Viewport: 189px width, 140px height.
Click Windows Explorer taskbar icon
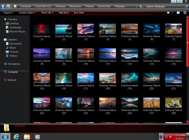tap(27, 137)
